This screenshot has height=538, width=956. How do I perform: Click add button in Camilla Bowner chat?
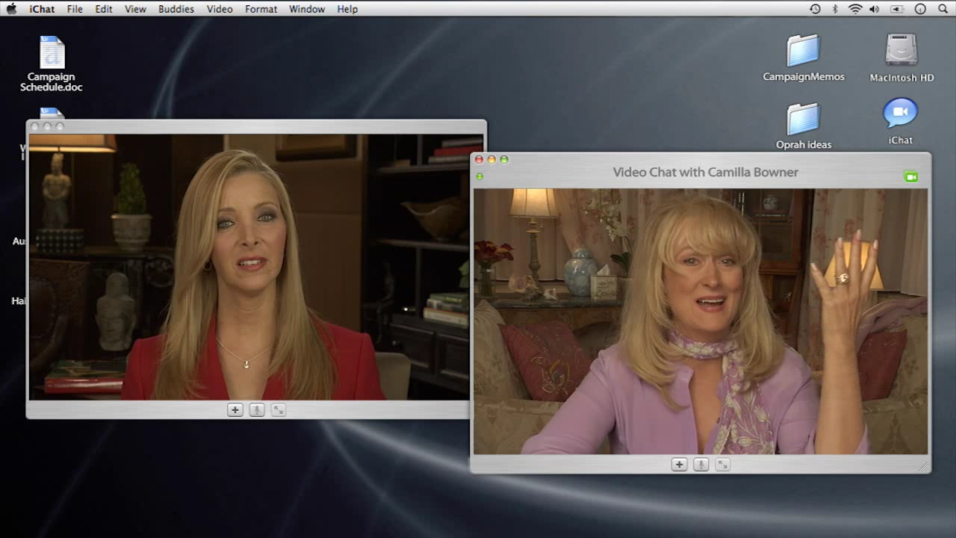coord(679,465)
